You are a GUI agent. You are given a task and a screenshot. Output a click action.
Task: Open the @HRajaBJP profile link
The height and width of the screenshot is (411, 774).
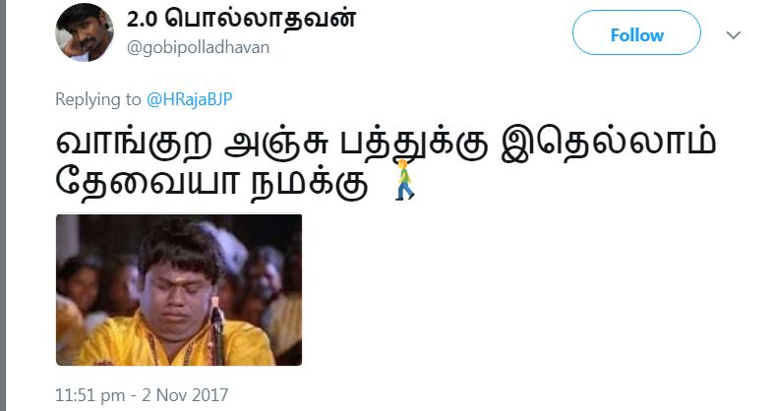pos(189,99)
